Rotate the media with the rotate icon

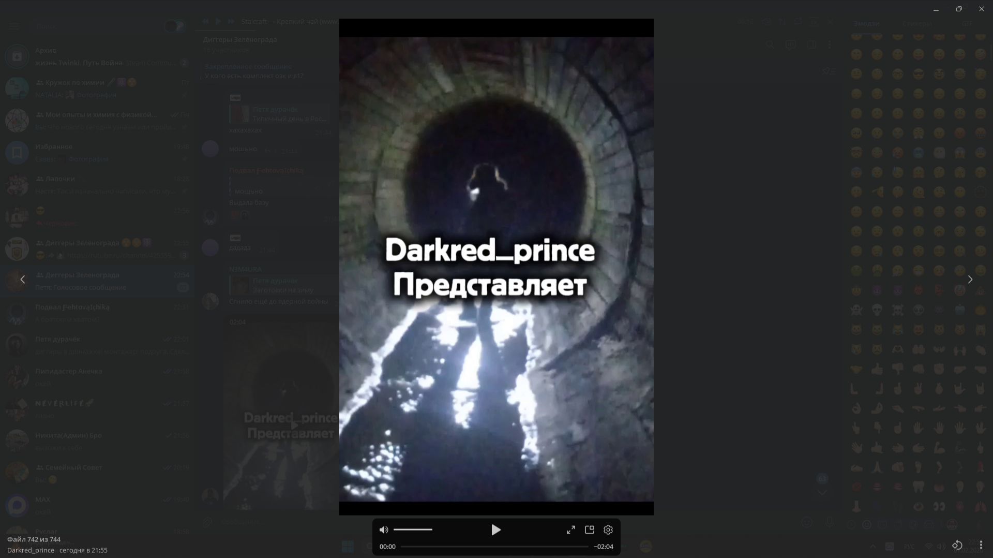tap(957, 545)
